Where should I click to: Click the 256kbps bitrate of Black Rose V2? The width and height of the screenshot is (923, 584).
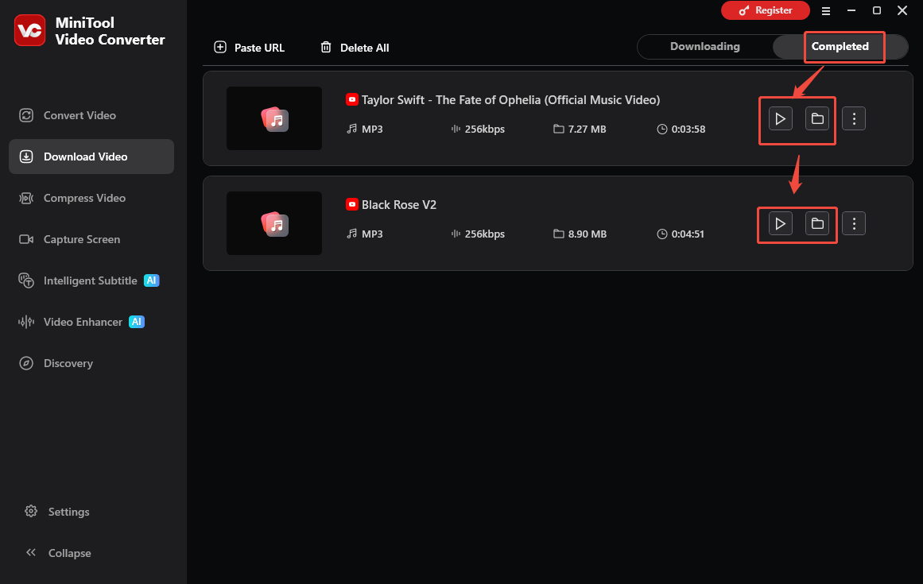click(484, 234)
